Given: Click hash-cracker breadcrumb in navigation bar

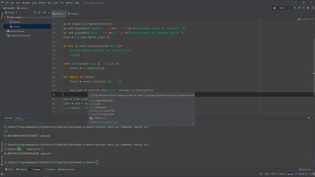Looking at the screenshot, I should (x=8, y=8).
